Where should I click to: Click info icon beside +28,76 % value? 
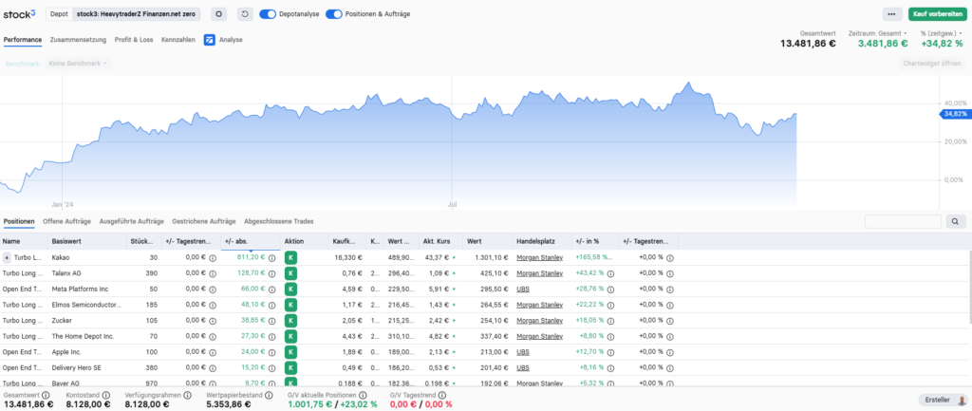pyautogui.click(x=610, y=289)
